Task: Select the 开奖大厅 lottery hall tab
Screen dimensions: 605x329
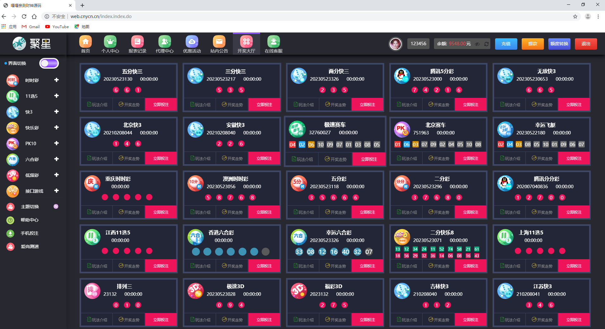Action: click(x=246, y=44)
